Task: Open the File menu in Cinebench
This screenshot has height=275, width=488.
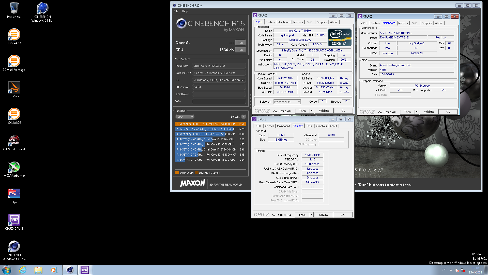Action: (x=176, y=11)
